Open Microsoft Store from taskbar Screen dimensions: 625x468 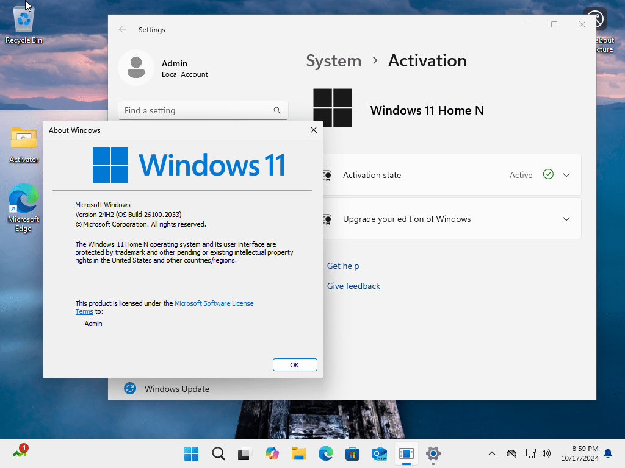[x=352, y=453]
